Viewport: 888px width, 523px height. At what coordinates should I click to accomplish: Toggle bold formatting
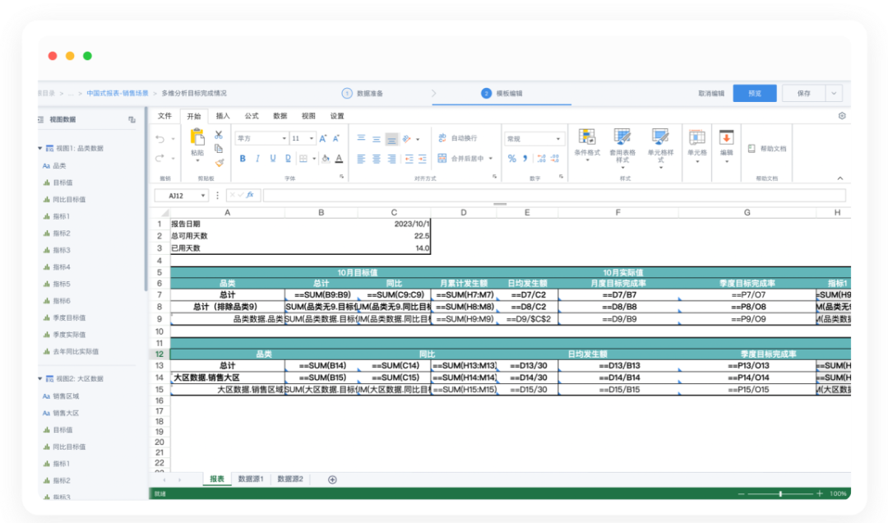tap(243, 159)
